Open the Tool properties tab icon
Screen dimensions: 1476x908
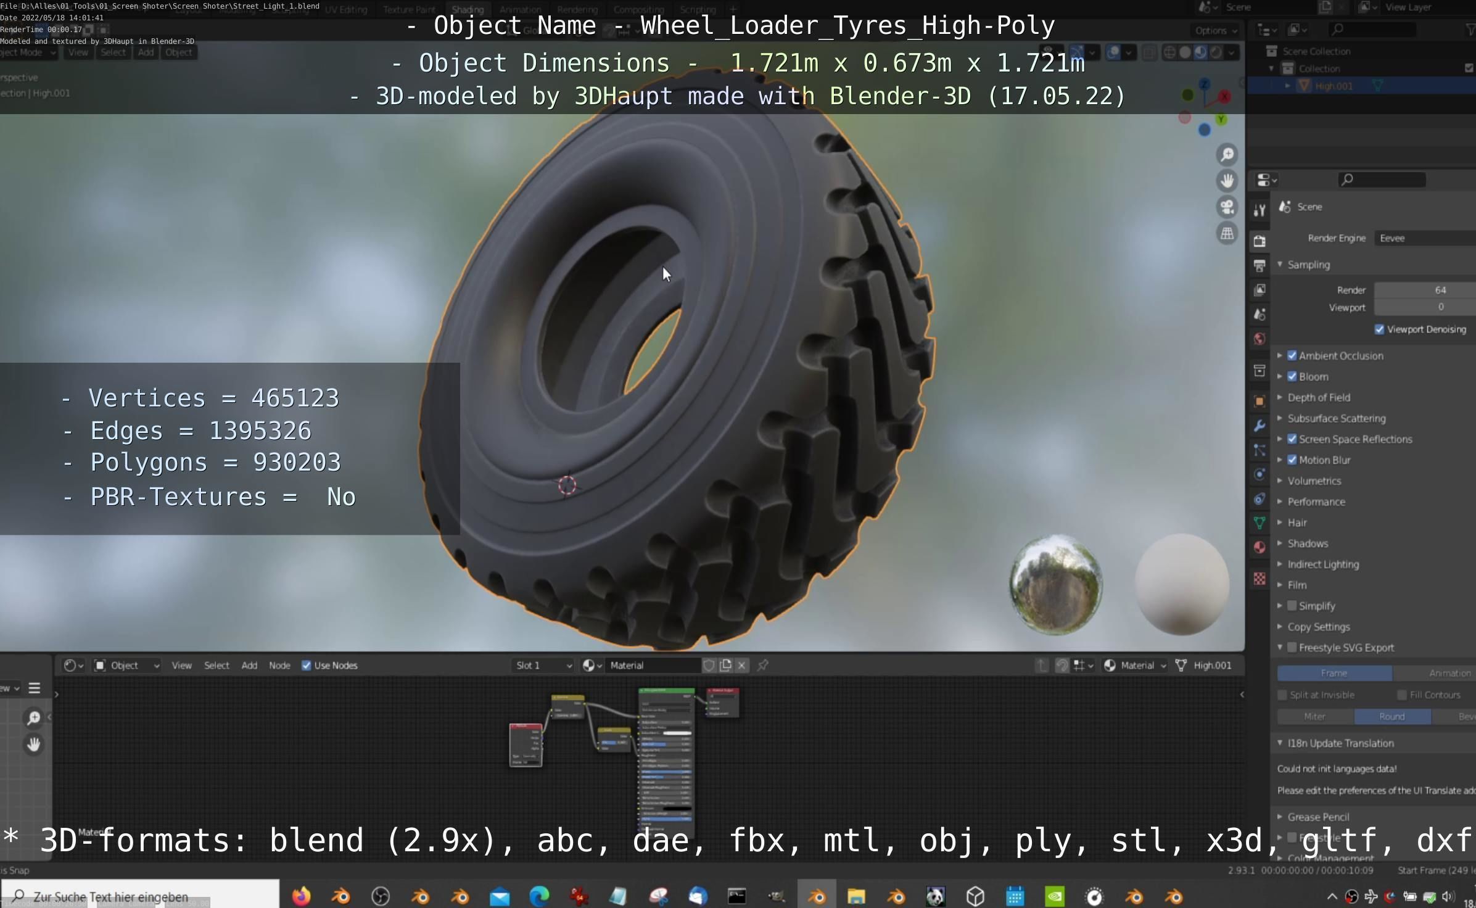[1260, 210]
